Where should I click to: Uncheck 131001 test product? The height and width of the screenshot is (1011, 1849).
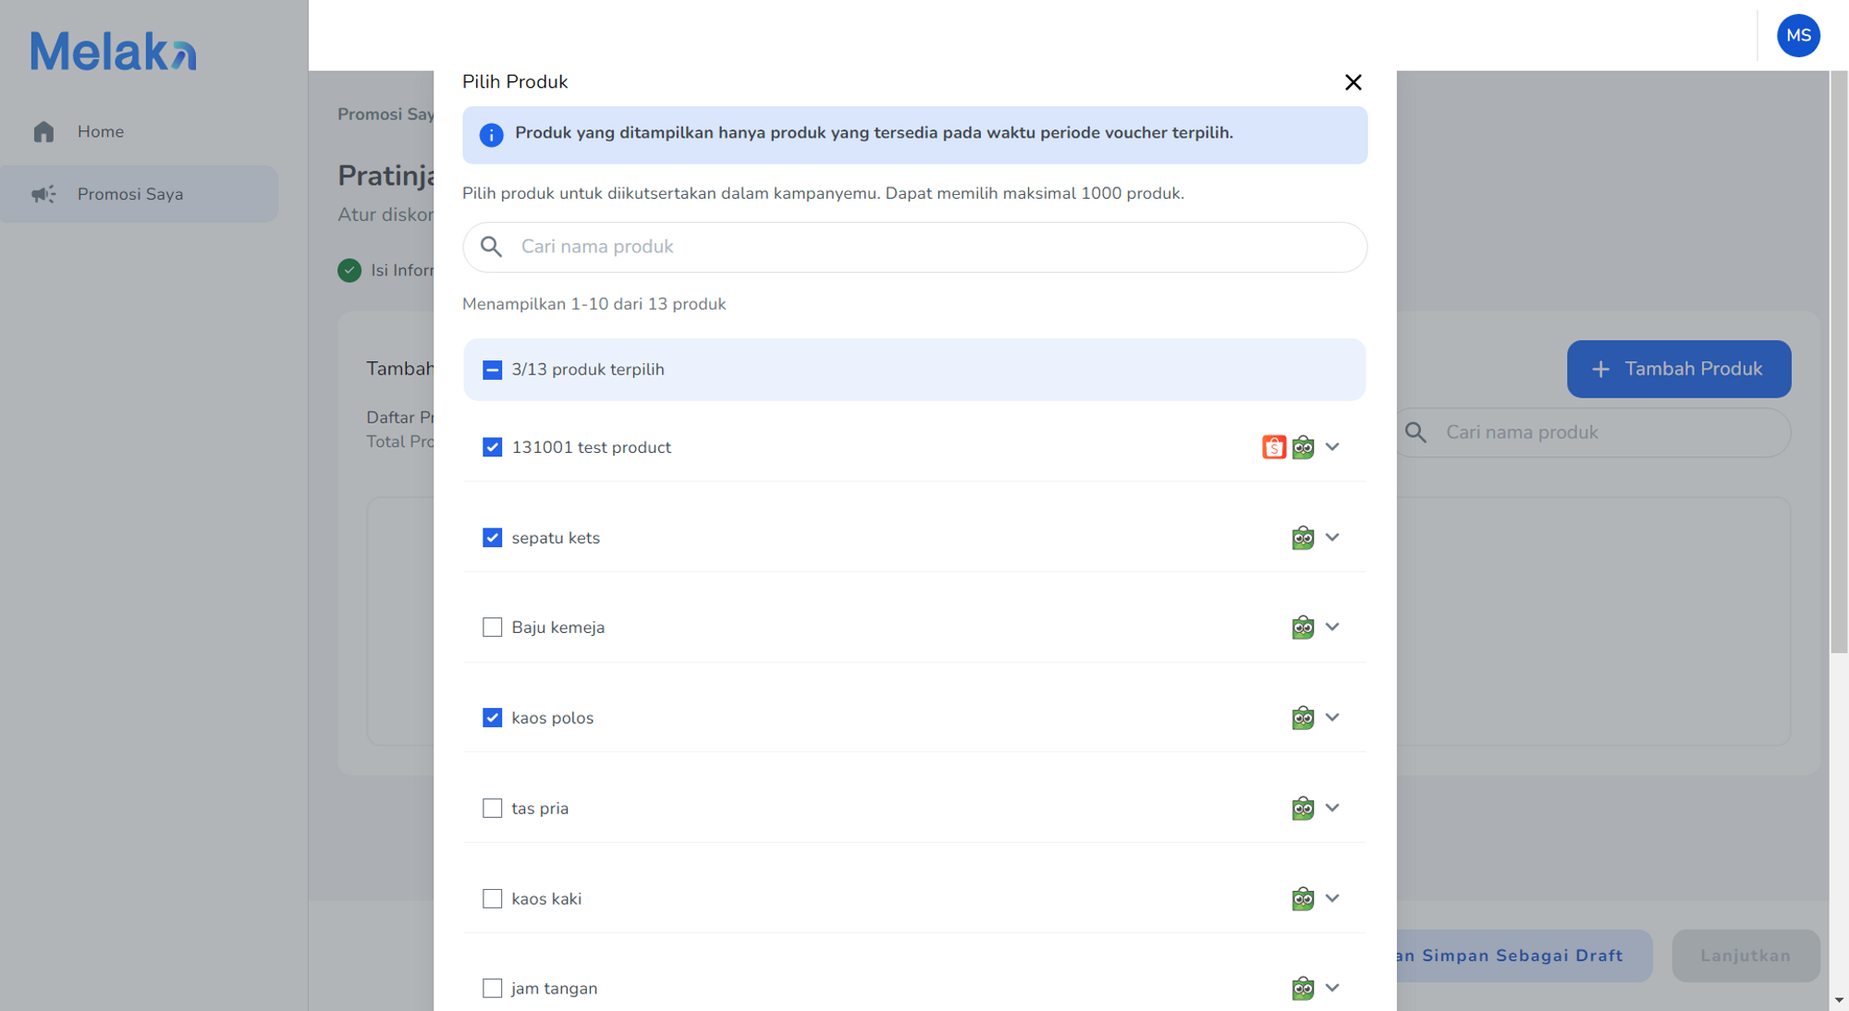click(492, 447)
